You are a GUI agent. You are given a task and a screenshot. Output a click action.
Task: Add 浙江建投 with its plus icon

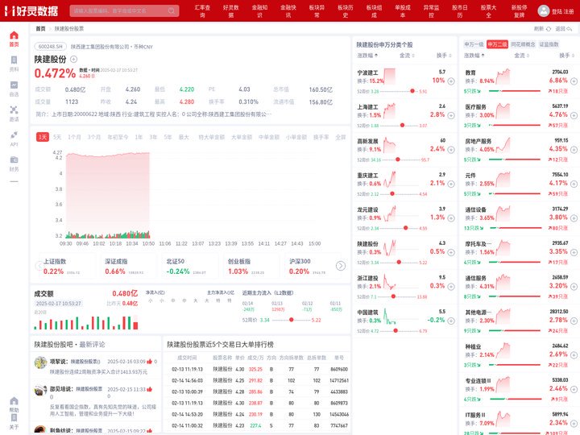point(451,287)
